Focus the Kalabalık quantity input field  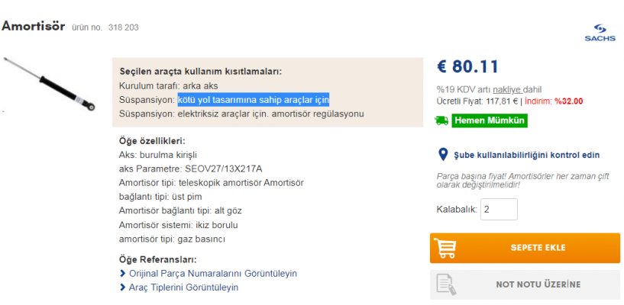pos(499,209)
